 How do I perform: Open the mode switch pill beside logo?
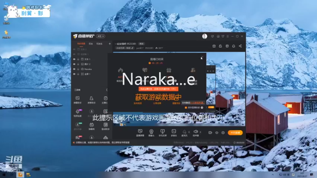click(x=101, y=36)
